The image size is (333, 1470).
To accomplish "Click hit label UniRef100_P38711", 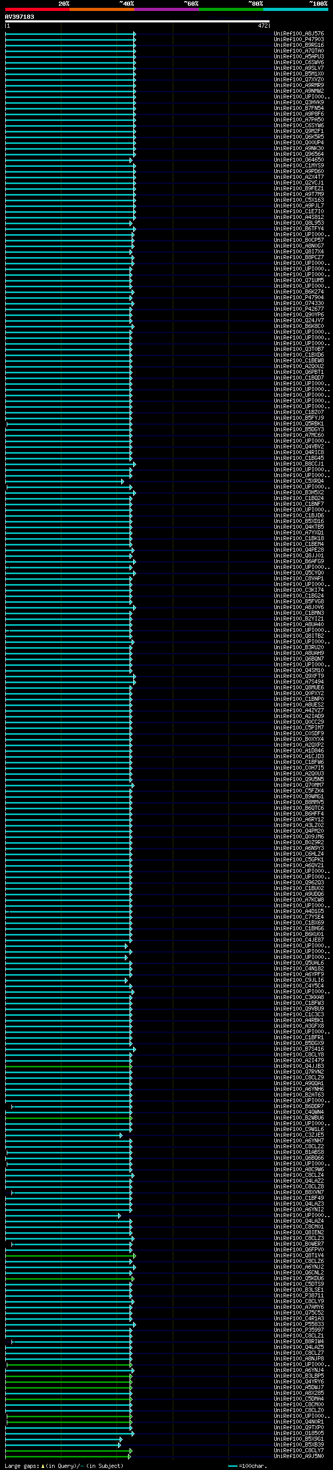I will pyautogui.click(x=299, y=1295).
